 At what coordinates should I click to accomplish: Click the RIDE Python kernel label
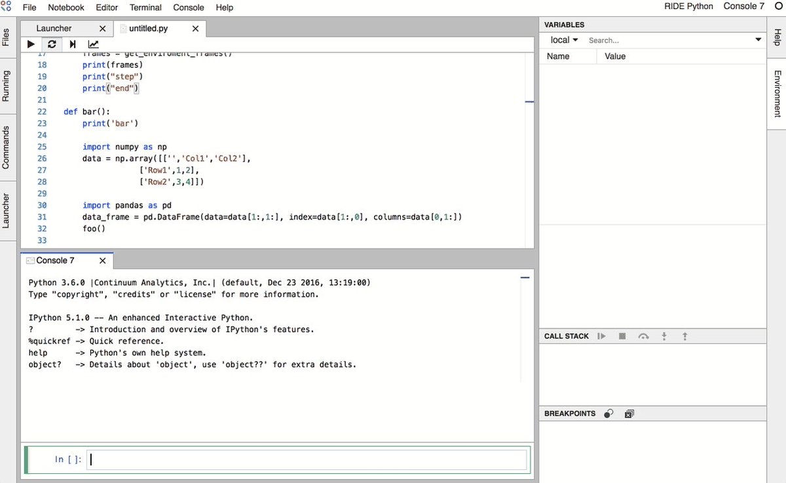click(x=688, y=7)
